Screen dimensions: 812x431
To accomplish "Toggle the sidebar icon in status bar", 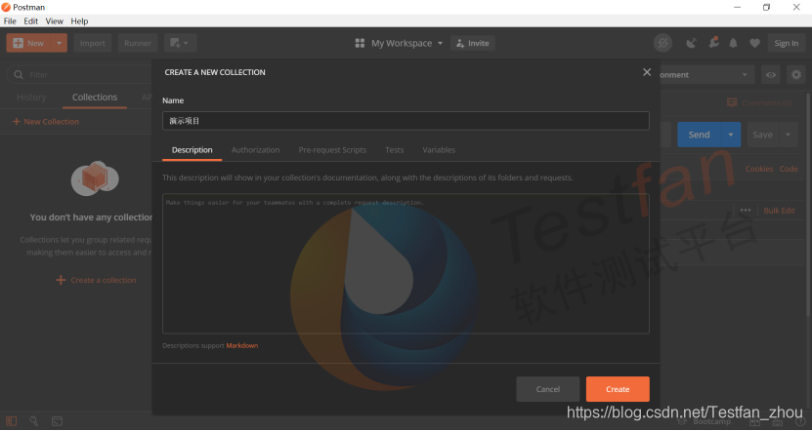I will tap(12, 421).
